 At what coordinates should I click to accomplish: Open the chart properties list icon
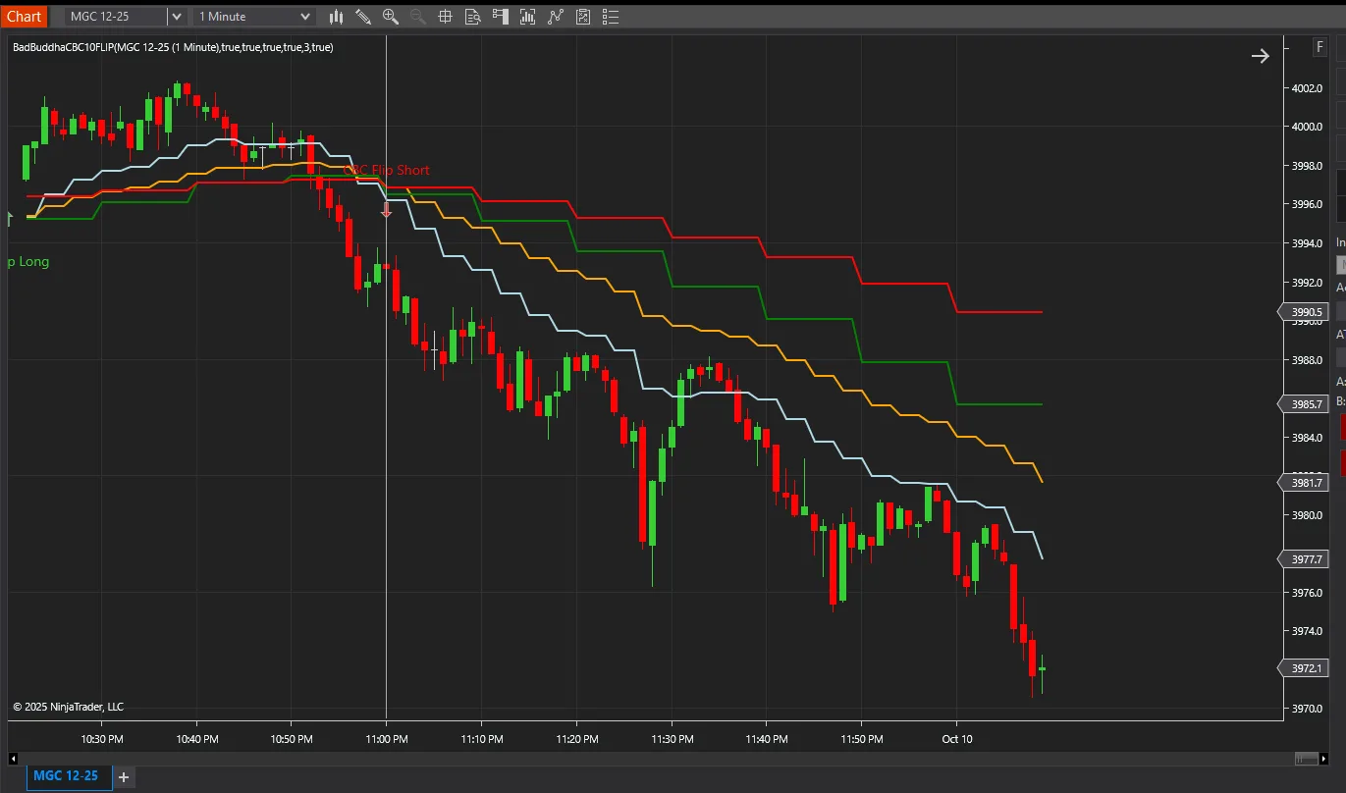(x=611, y=16)
